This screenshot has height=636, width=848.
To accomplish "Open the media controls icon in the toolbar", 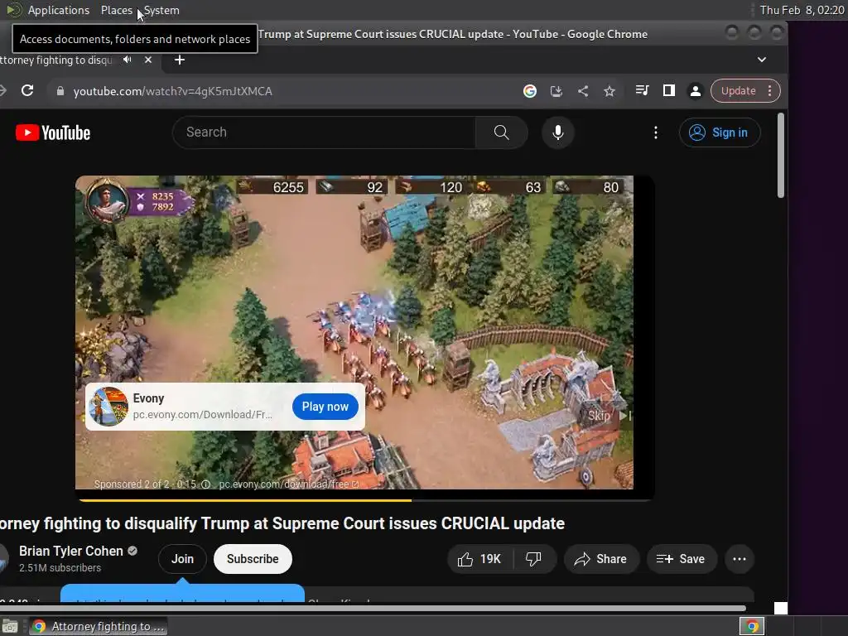I will tap(642, 90).
